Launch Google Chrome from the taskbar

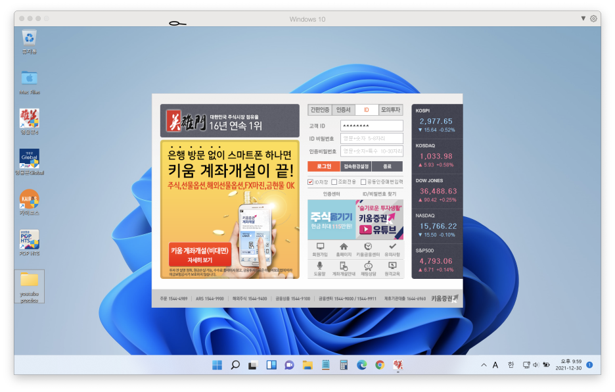click(380, 365)
